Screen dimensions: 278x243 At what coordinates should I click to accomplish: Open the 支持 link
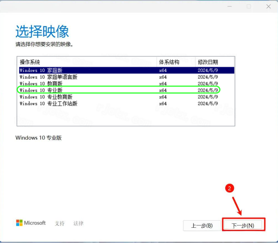pos(60,223)
